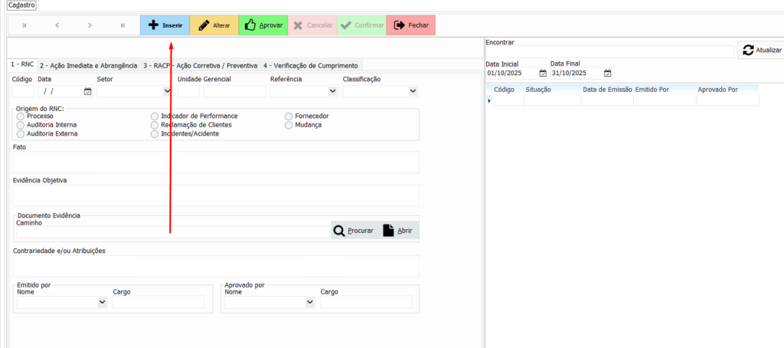Click Procurar magnifier button
This screenshot has height=348, width=784.
point(354,231)
